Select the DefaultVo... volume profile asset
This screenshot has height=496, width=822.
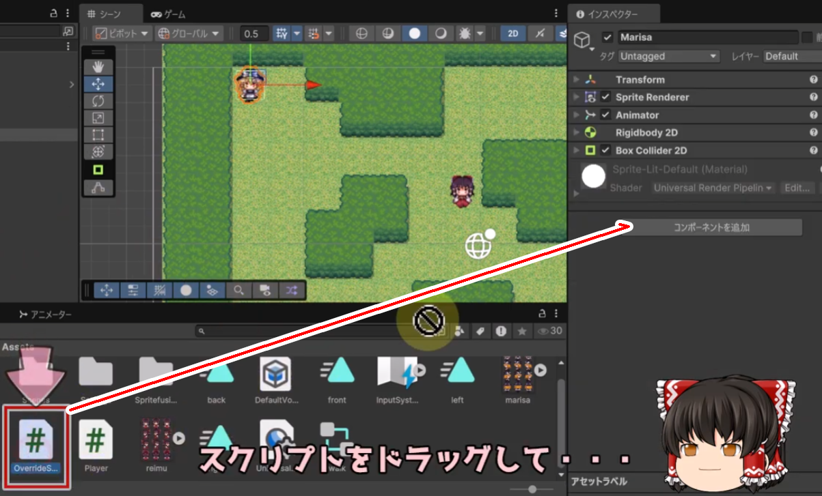pyautogui.click(x=276, y=380)
